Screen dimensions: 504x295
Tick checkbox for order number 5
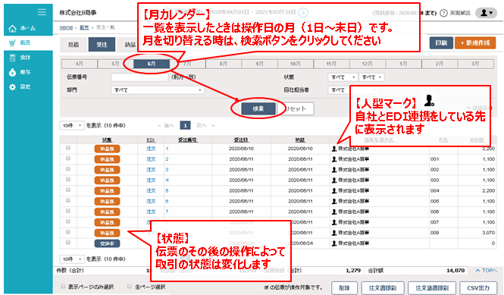pos(67,190)
